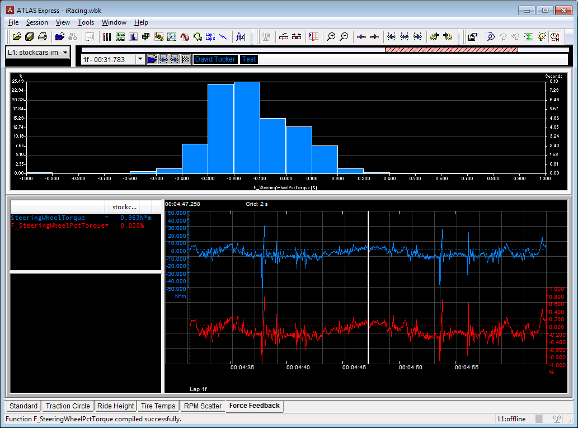
Task: Click the L1:offline status bar entry
Action: (511, 419)
